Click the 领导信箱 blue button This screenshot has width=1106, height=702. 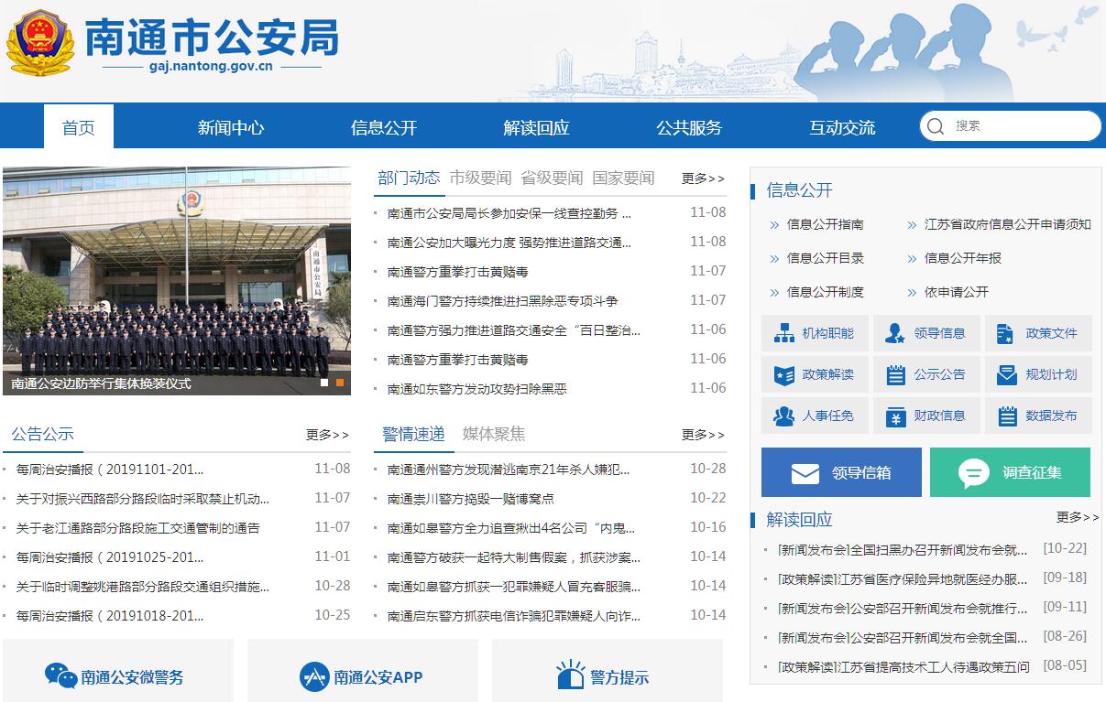pos(841,472)
